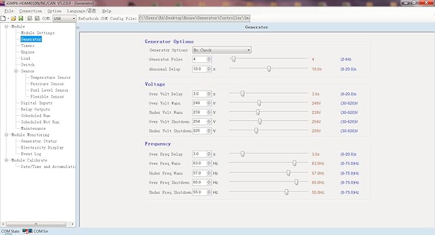The height and width of the screenshot is (235, 435).
Task: Open Fuel Level Sensor settings in tree
Action: (x=49, y=90)
